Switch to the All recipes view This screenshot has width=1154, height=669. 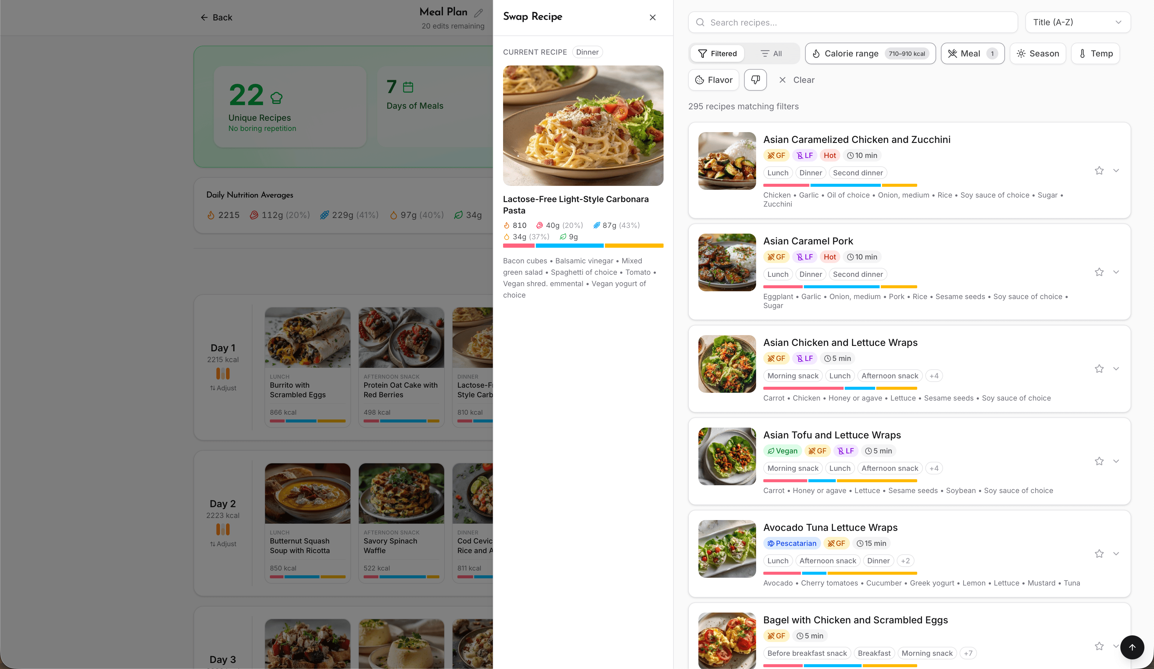(x=771, y=53)
